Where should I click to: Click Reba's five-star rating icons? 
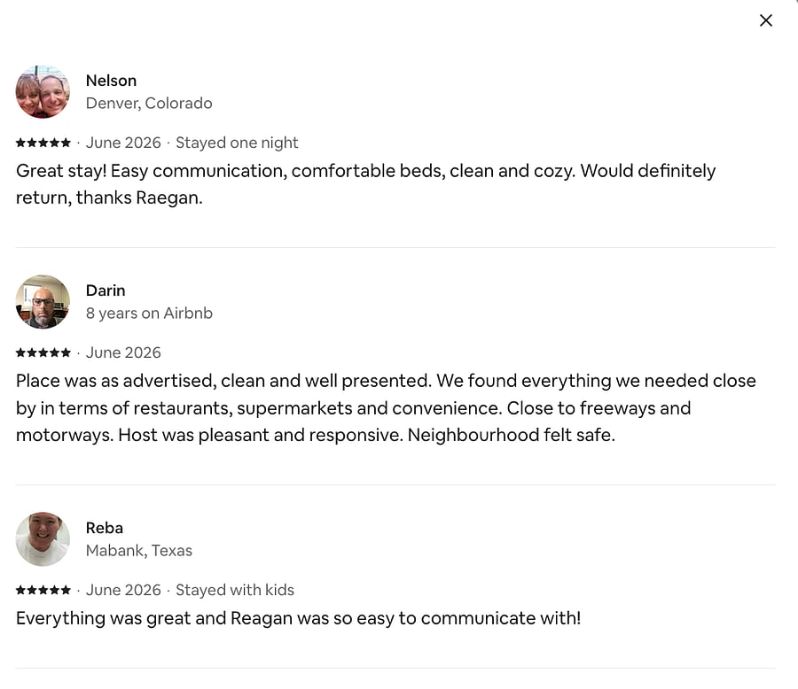(x=43, y=590)
